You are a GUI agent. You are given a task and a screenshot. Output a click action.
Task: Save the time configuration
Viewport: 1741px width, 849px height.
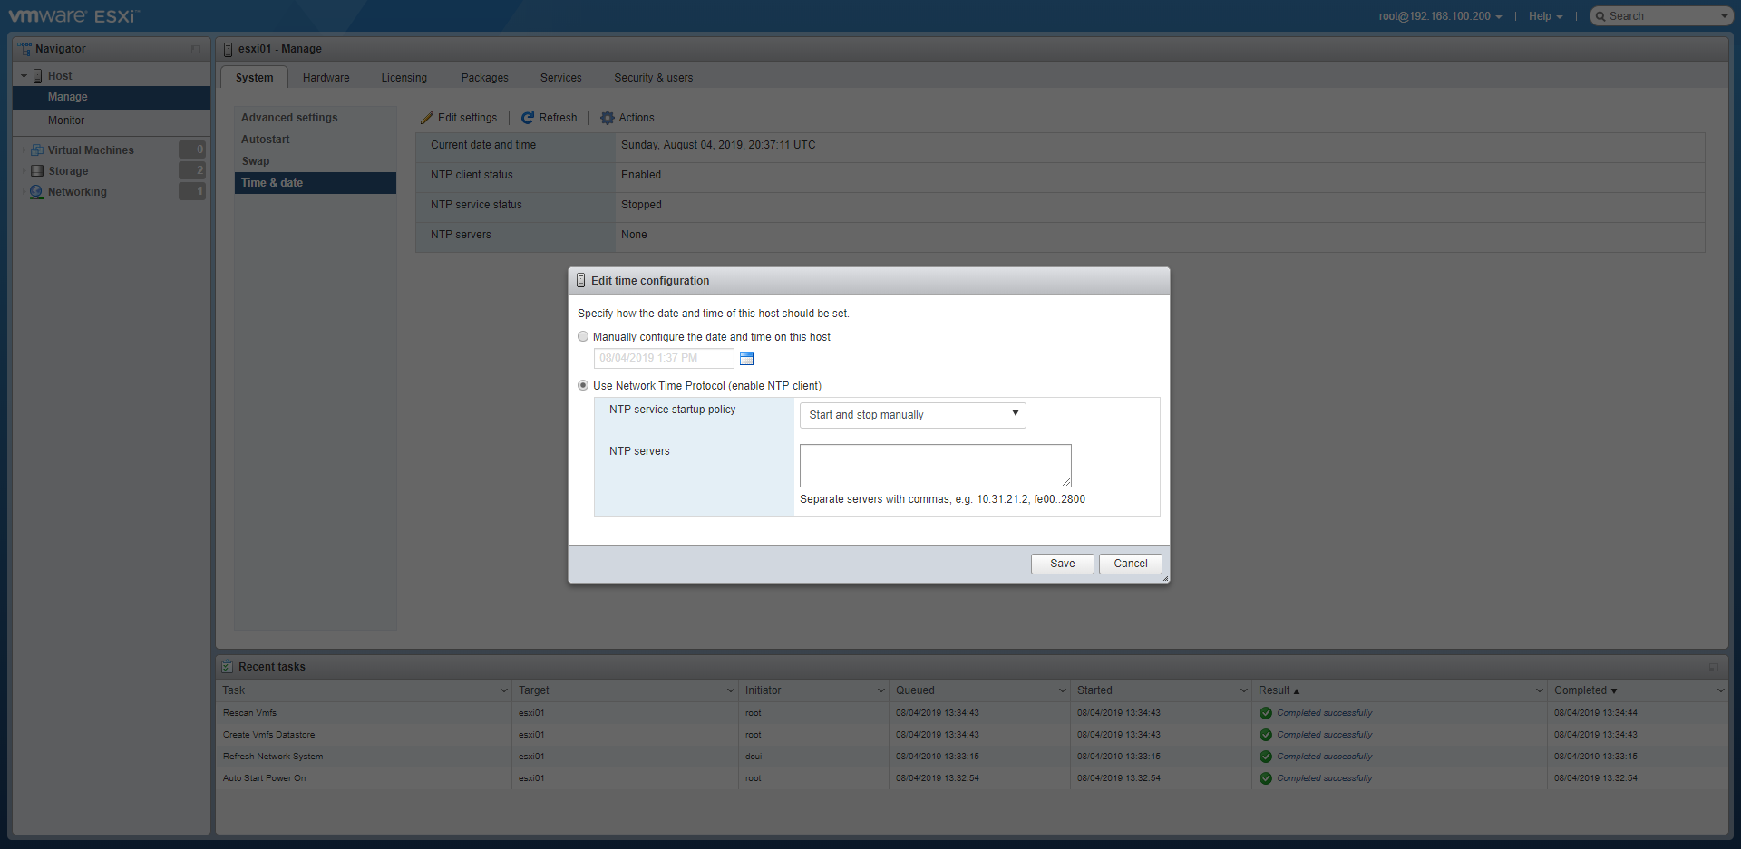pyautogui.click(x=1062, y=564)
